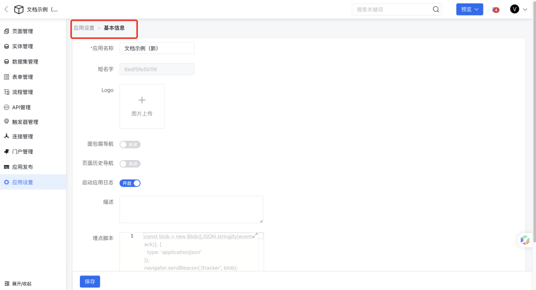Click the search magnifier icon
536x290 pixels.
(x=435, y=9)
